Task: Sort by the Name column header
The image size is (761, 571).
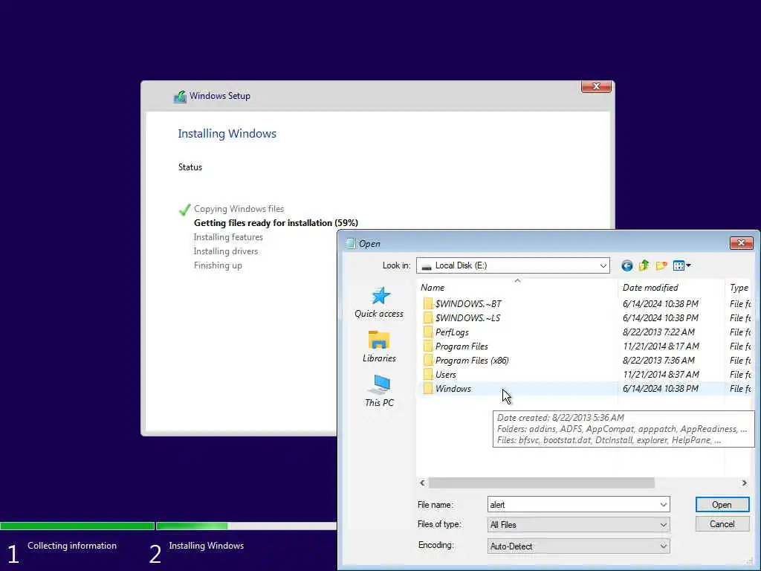Action: tap(517, 288)
